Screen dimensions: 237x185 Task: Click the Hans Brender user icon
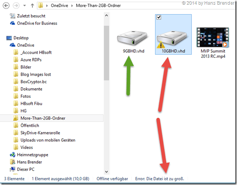click(x=12, y=162)
